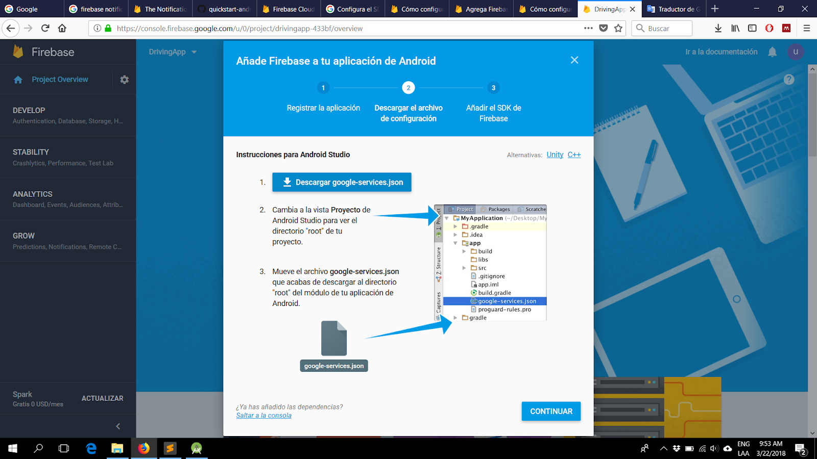Open the Library icon in toolbar
The width and height of the screenshot is (817, 459).
[735, 28]
